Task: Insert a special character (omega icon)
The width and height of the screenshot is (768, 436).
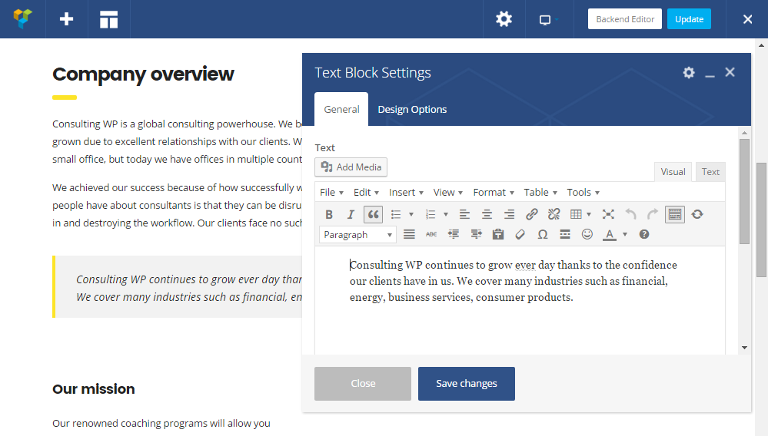Action: coord(543,234)
